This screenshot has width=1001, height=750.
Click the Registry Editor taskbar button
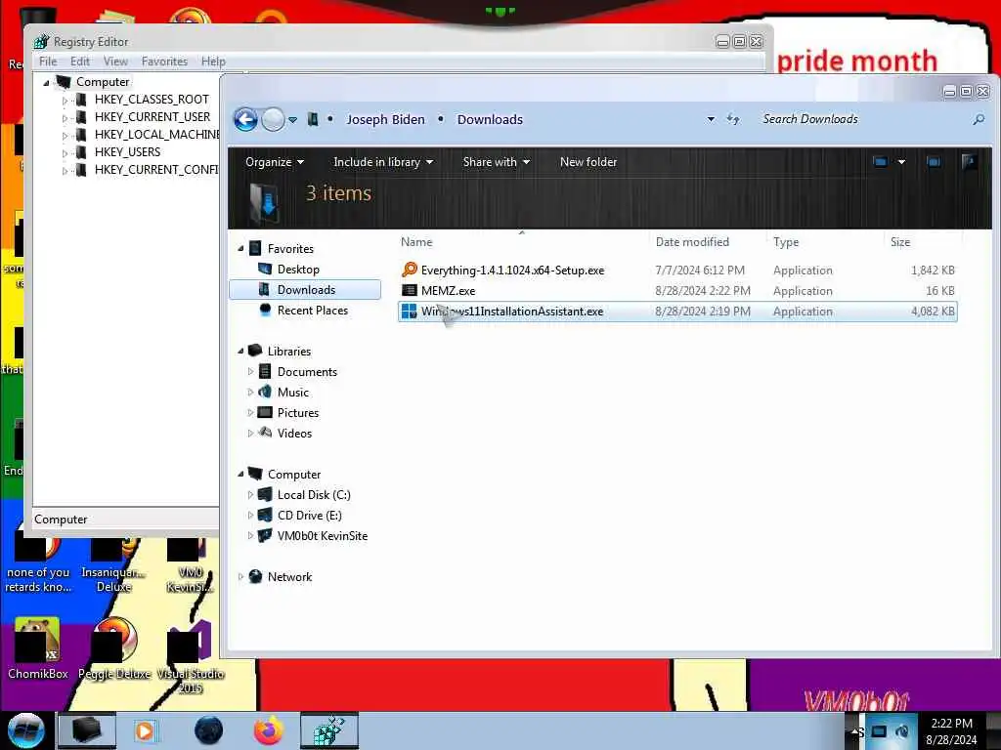coord(329,730)
